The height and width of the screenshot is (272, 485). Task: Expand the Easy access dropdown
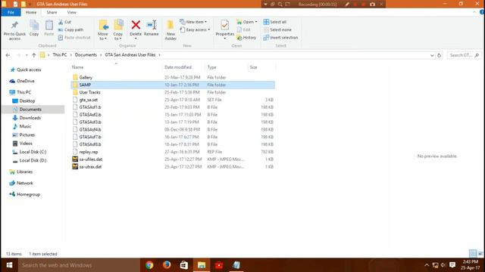click(195, 29)
